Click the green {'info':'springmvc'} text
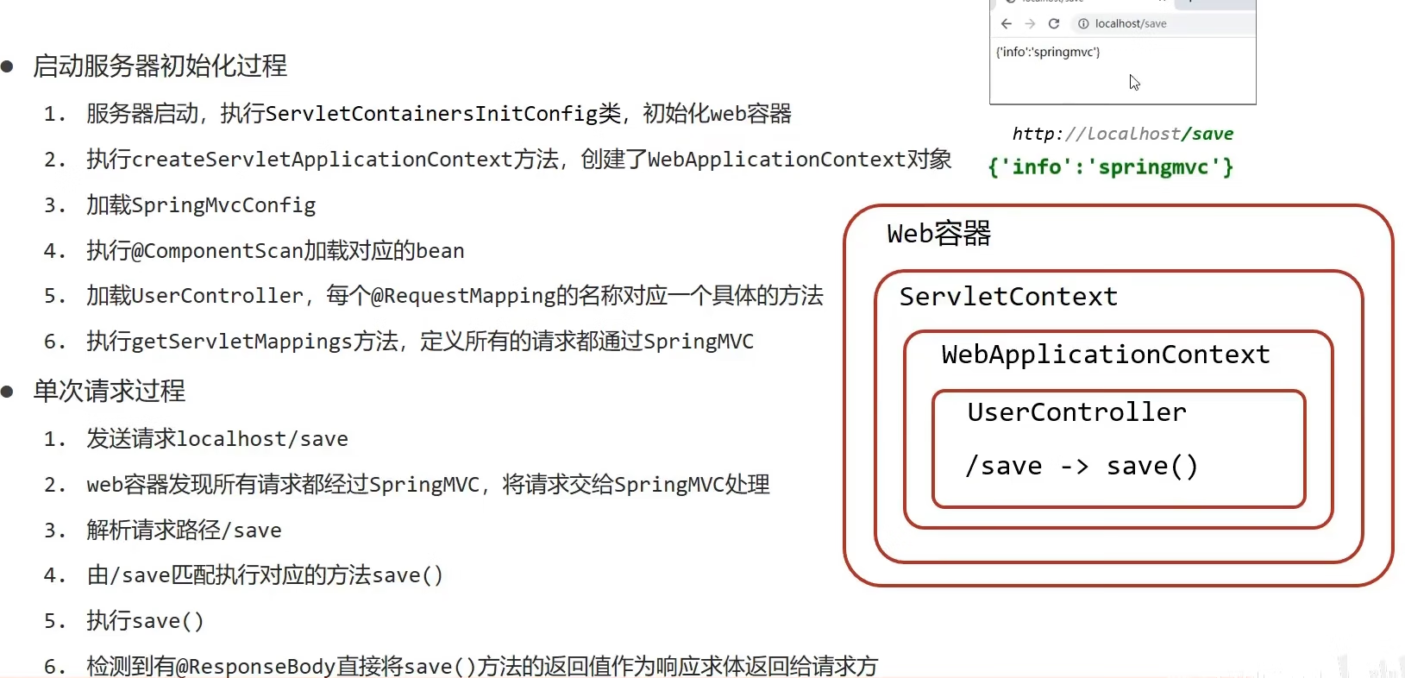This screenshot has width=1405, height=678. (1111, 166)
